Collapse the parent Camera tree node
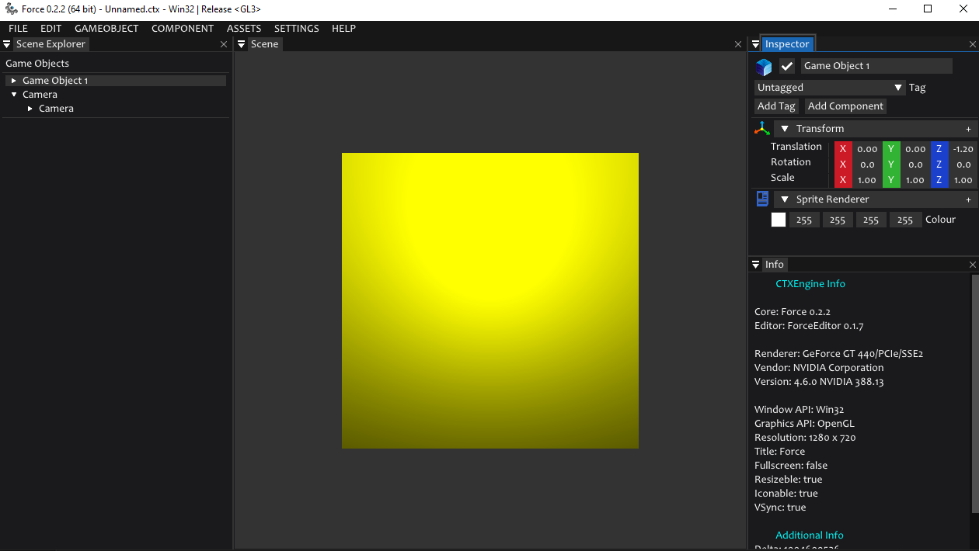This screenshot has width=979, height=551. click(x=14, y=95)
